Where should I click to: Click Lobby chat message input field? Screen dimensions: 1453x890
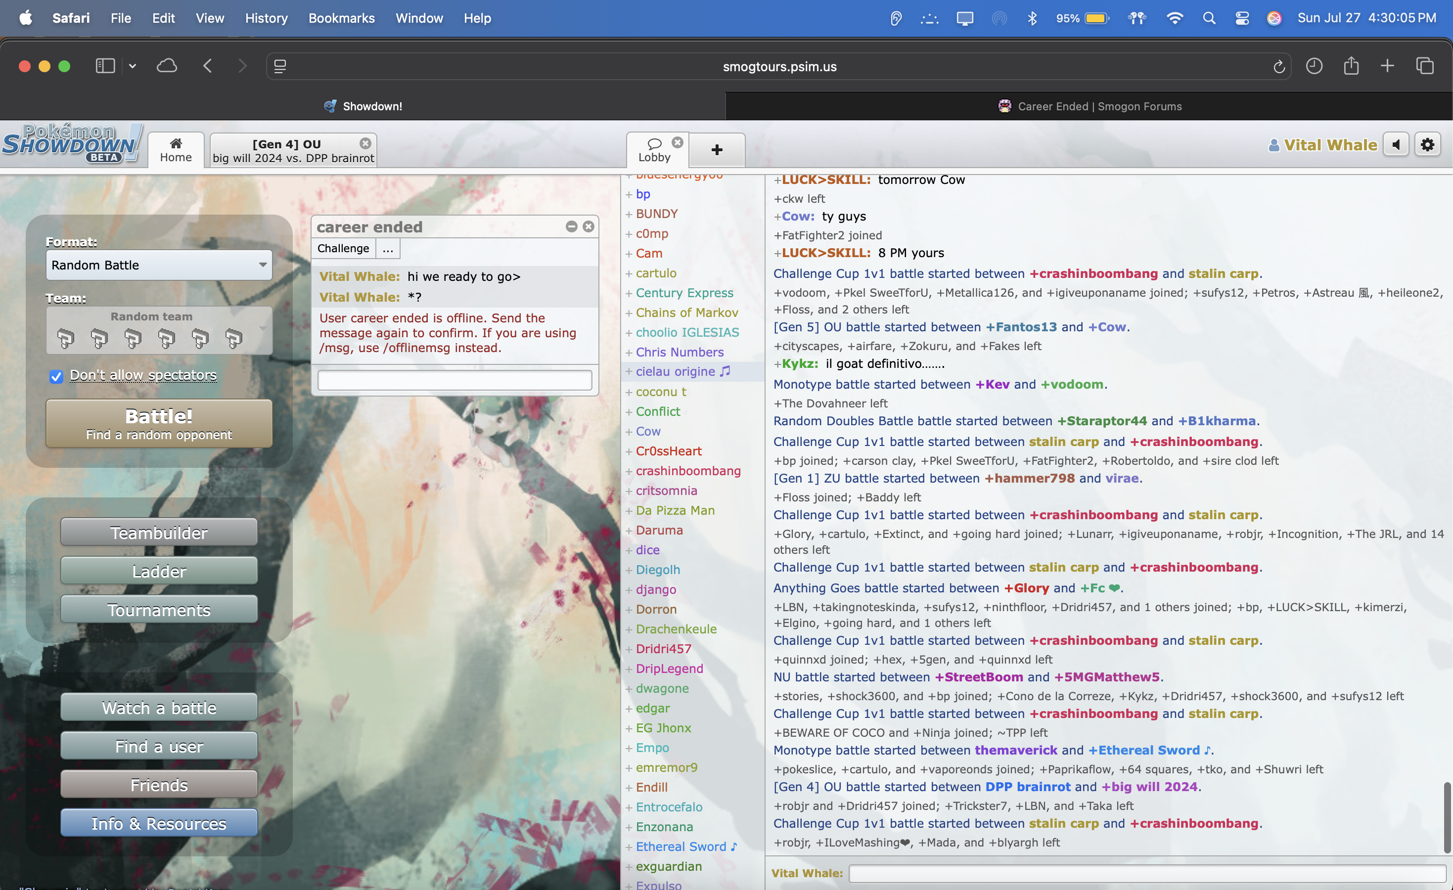[x=1147, y=873]
